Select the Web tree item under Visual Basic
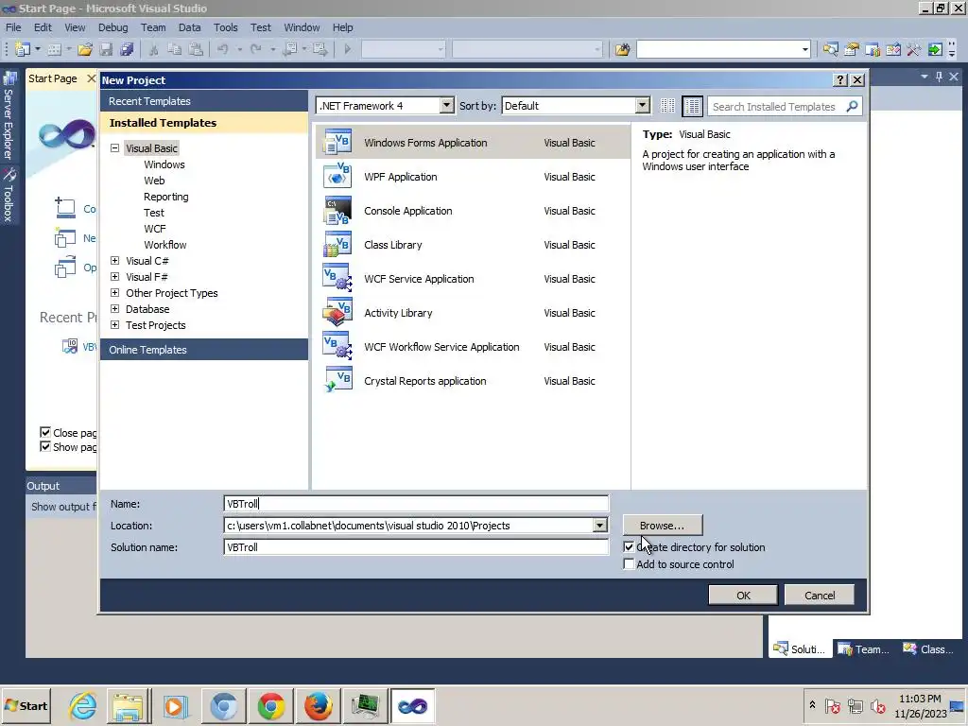Viewport: 968px width, 726px height. coord(154,181)
